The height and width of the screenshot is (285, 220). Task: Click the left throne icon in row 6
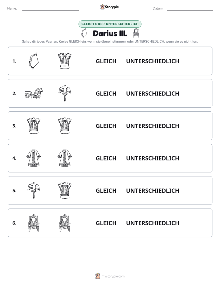34,223
